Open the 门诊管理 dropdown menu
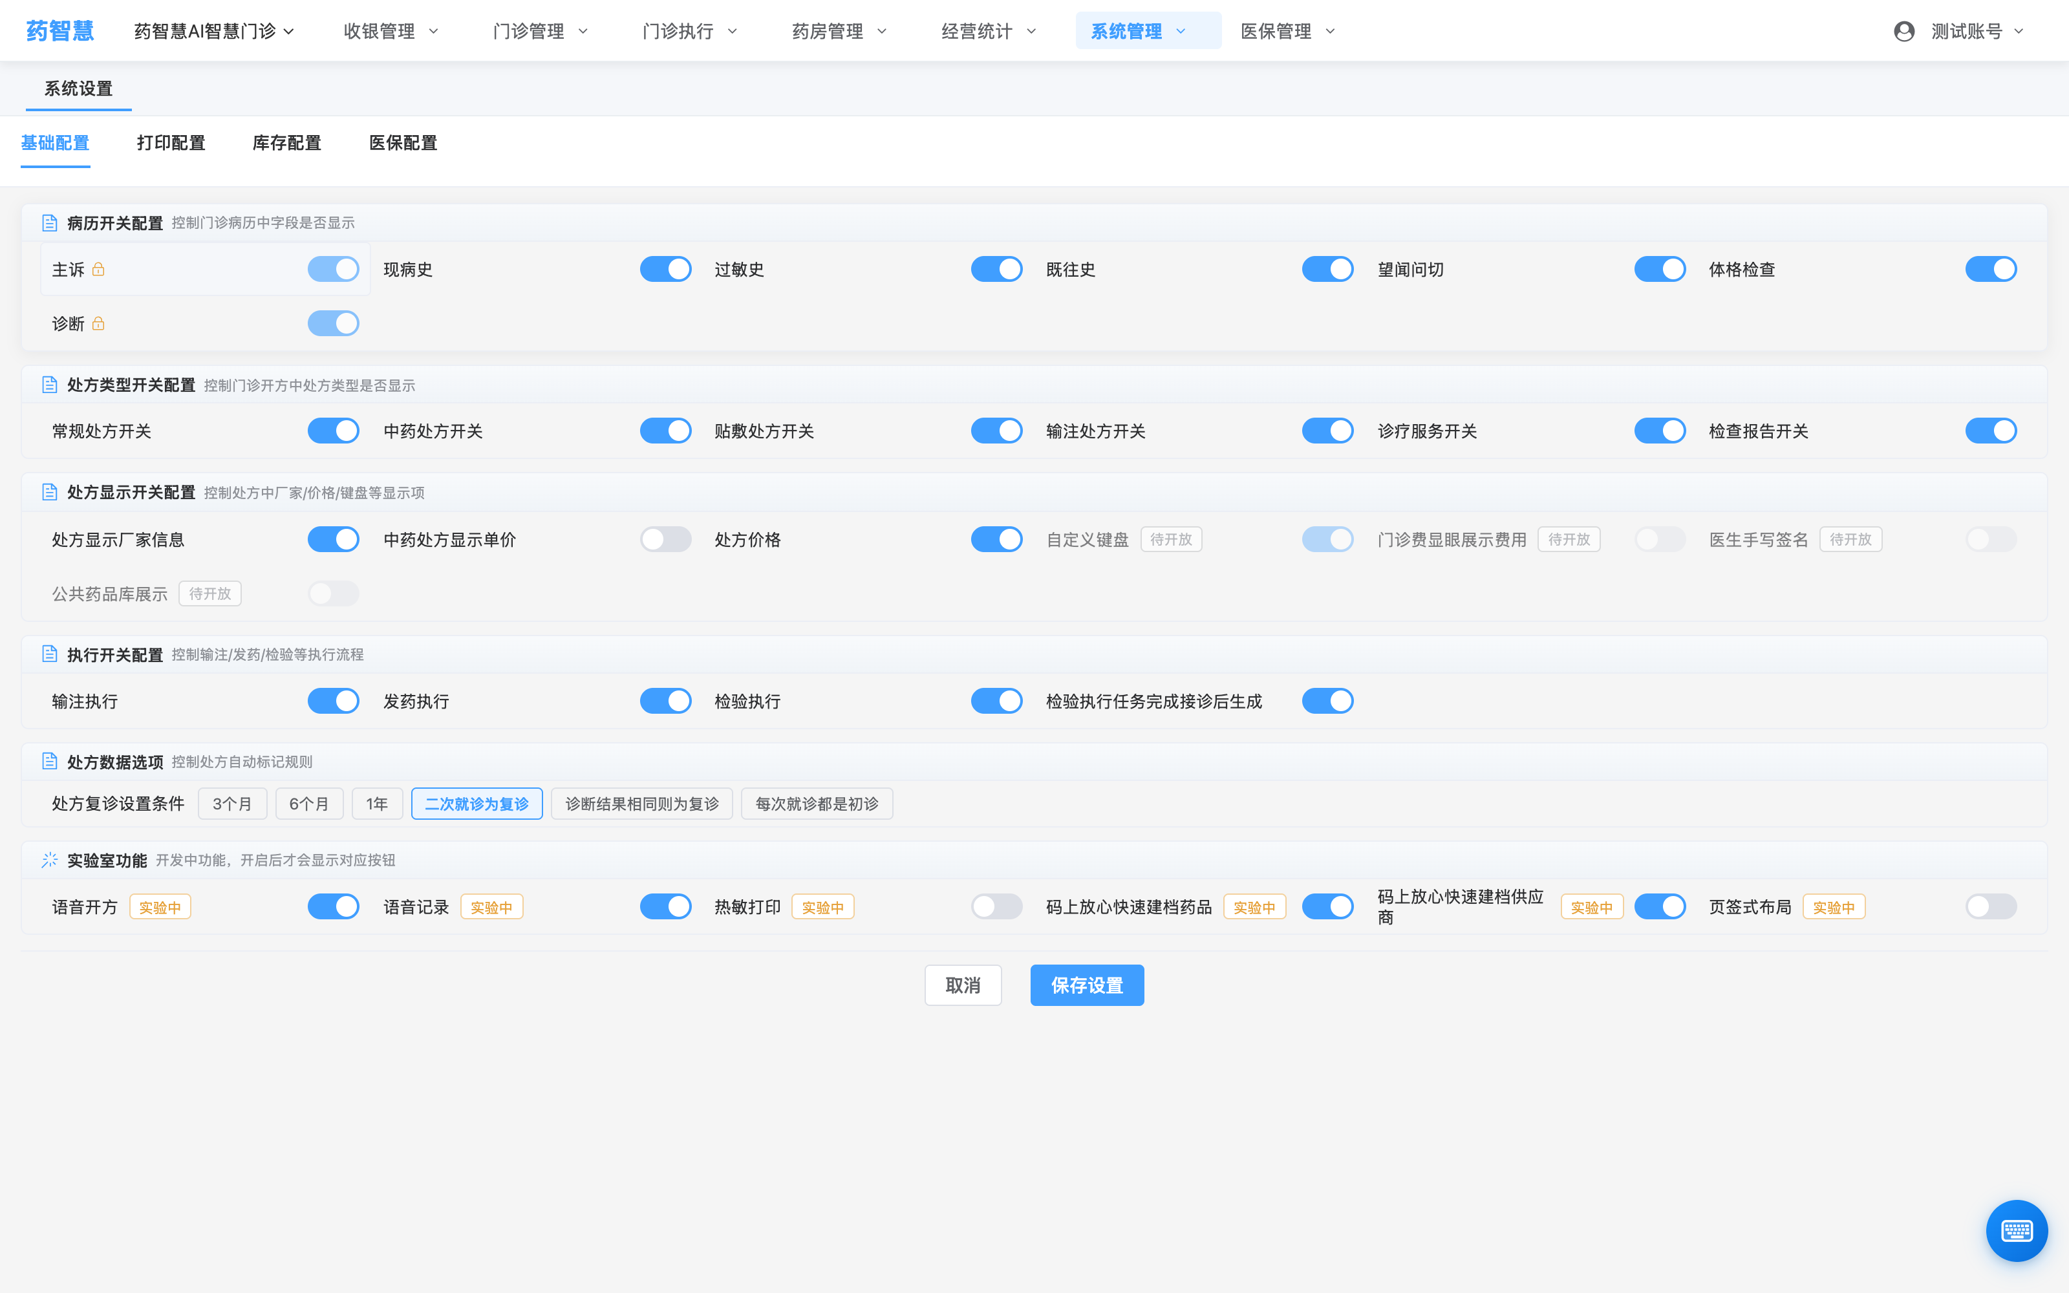The width and height of the screenshot is (2069, 1293). (x=541, y=32)
